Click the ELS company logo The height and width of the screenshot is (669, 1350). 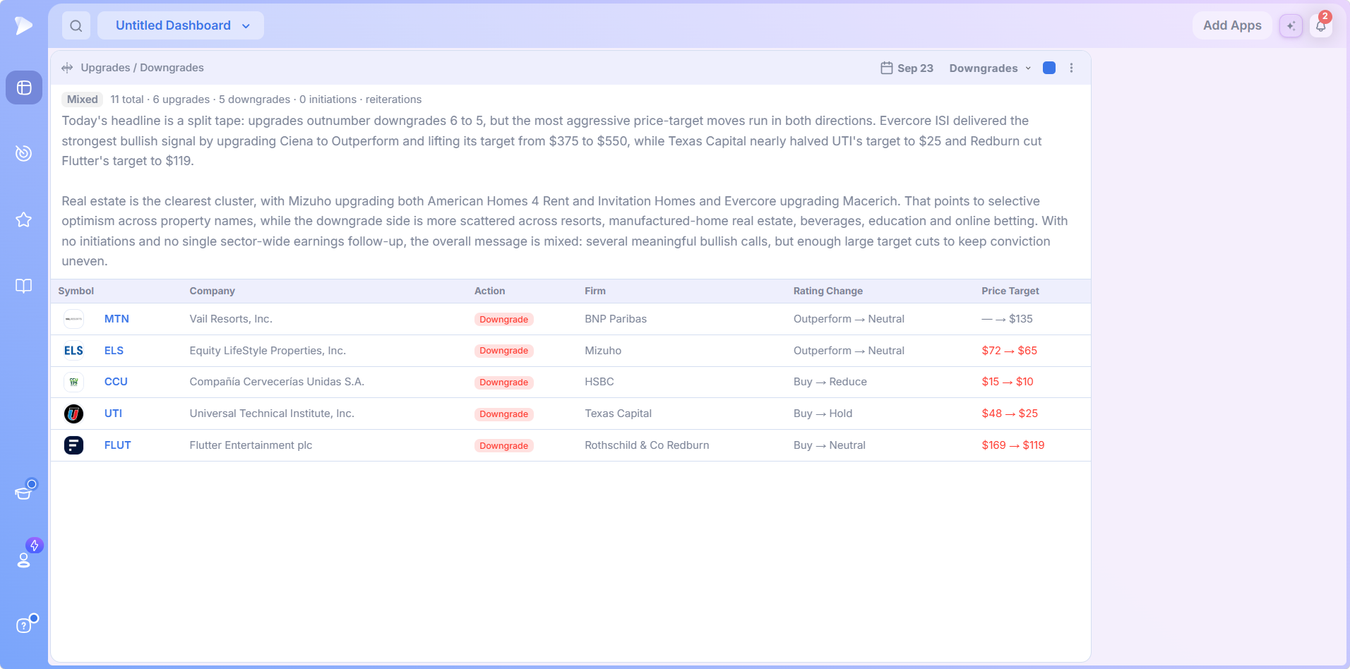pos(73,351)
